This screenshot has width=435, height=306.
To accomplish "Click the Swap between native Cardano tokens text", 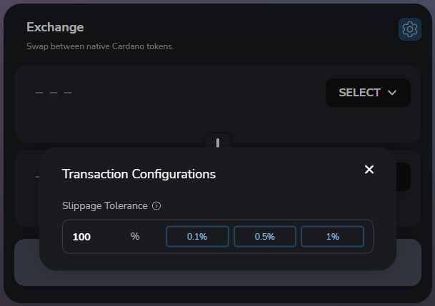I will [x=100, y=46].
